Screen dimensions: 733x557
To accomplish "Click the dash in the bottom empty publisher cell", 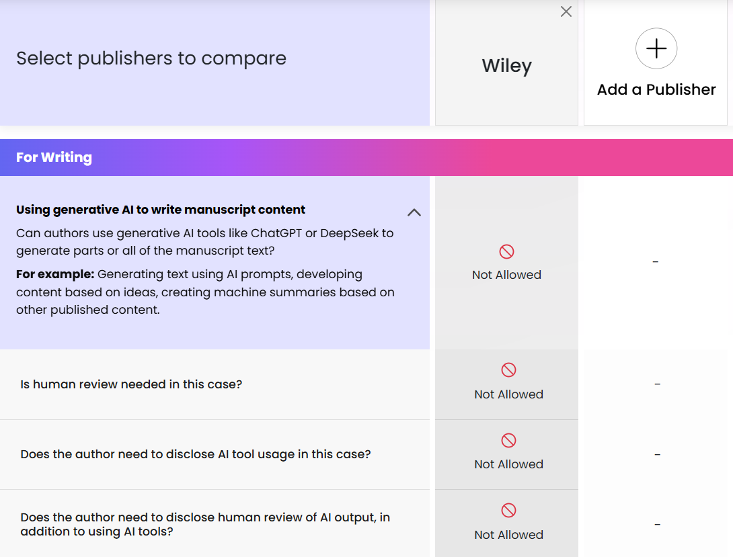I will [657, 524].
